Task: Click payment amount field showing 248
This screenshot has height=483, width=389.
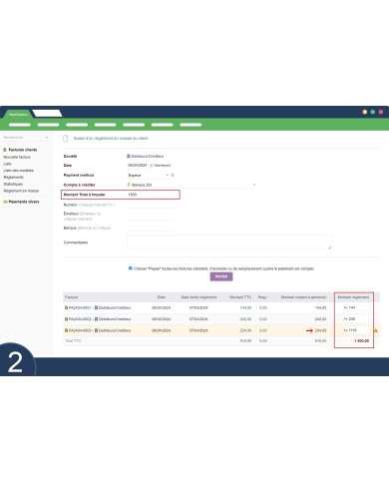Action: 358,319
